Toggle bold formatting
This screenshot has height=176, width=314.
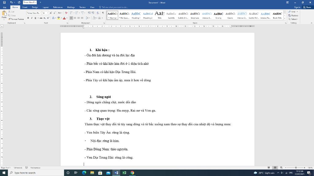28,18
